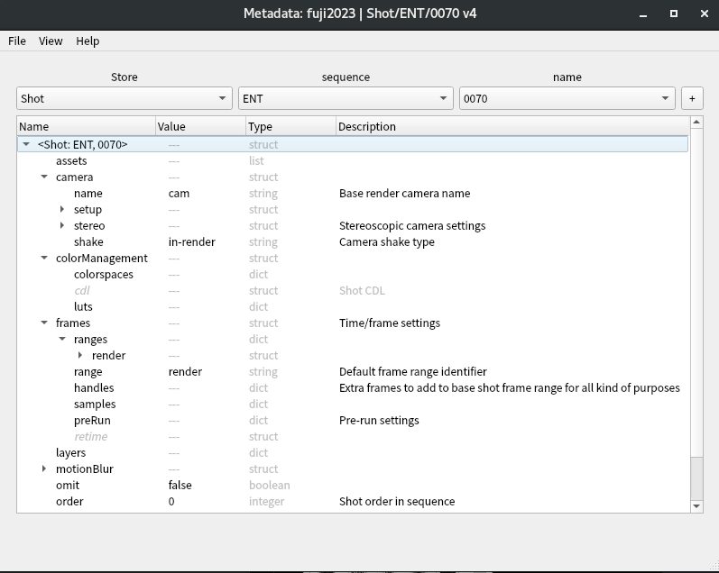Click the Value column header

[171, 127]
